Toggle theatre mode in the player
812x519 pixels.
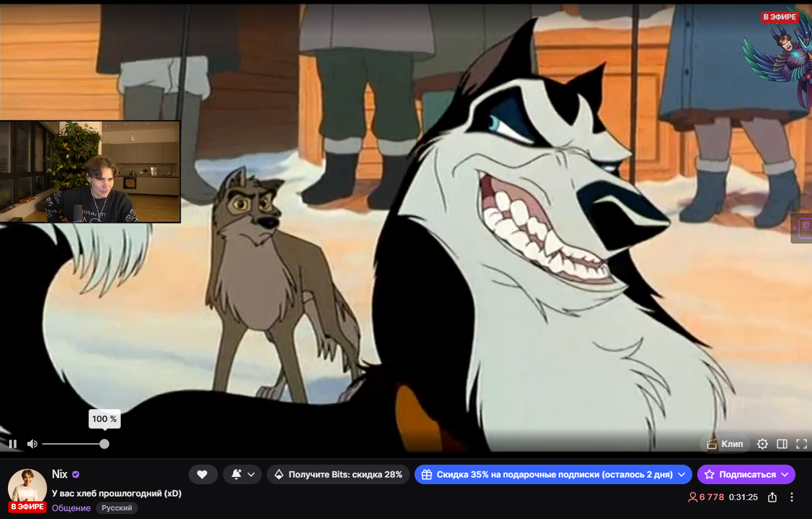click(x=782, y=444)
